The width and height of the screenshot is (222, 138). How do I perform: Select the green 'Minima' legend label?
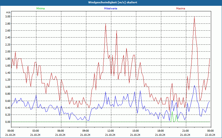41,9
